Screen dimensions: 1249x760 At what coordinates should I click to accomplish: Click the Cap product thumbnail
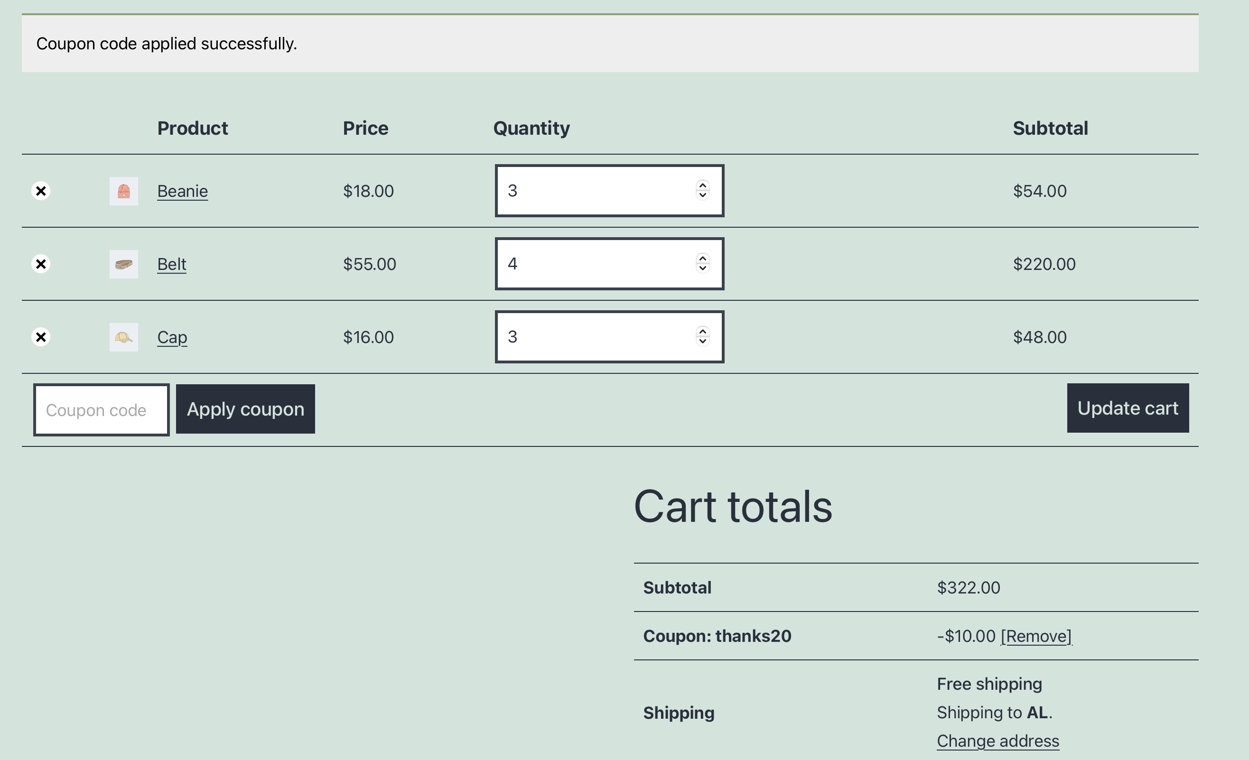[x=123, y=337]
